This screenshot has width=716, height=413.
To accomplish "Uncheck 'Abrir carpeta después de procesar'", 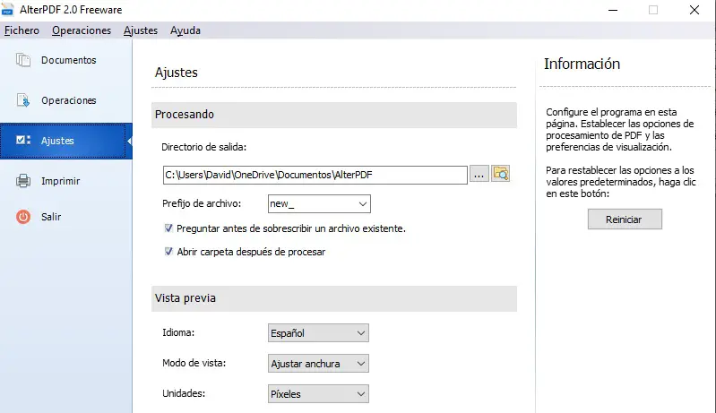I will click(x=168, y=252).
